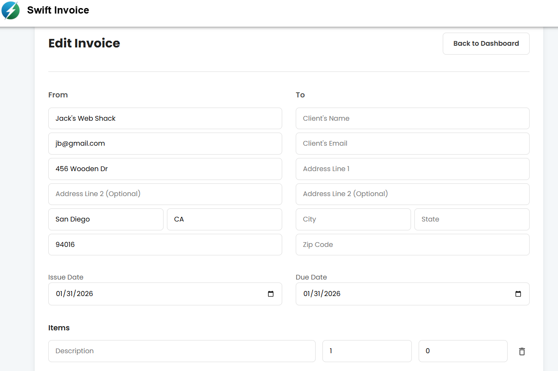The width and height of the screenshot is (558, 371).
Task: Click the item Description field
Action: point(182,351)
